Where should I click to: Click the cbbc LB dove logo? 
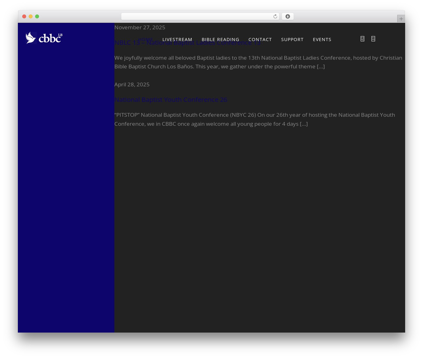44,38
